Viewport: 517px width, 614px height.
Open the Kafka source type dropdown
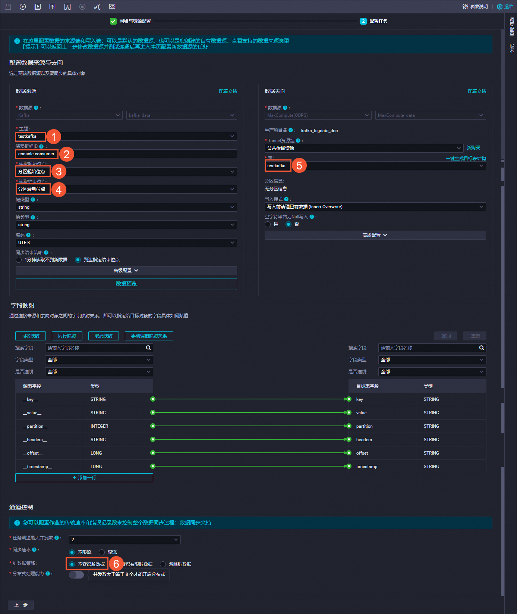click(x=69, y=115)
